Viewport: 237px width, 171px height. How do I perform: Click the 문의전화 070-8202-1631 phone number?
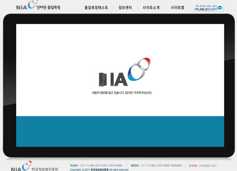tap(203, 166)
